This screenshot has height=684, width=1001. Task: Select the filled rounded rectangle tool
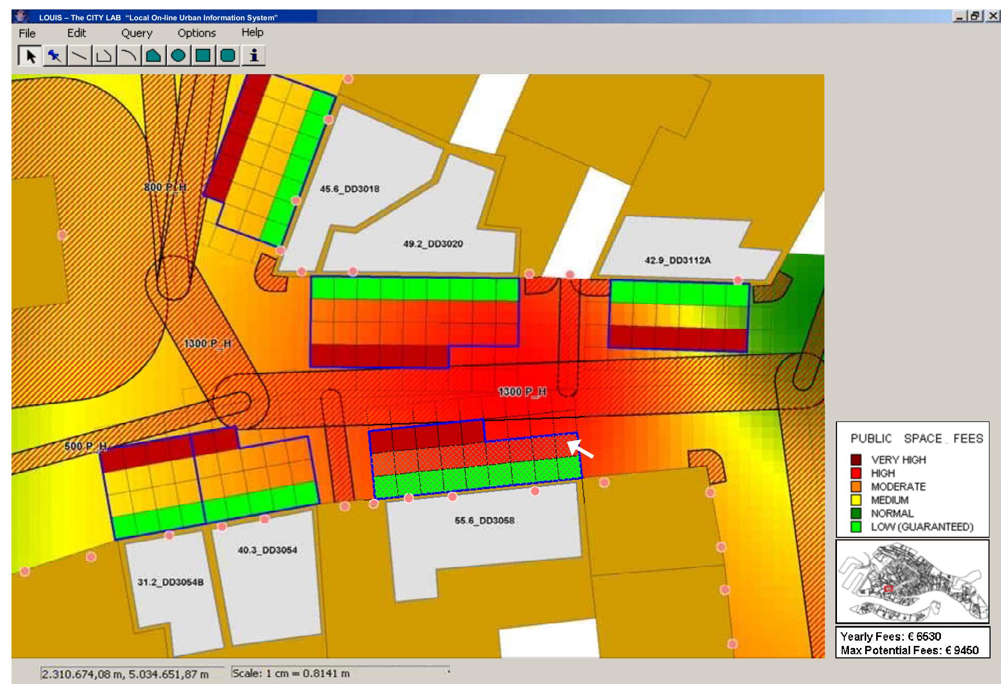coord(227,55)
